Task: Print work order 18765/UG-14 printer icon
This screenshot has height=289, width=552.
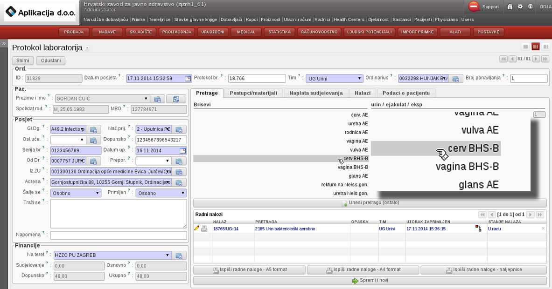Action: [x=204, y=229]
